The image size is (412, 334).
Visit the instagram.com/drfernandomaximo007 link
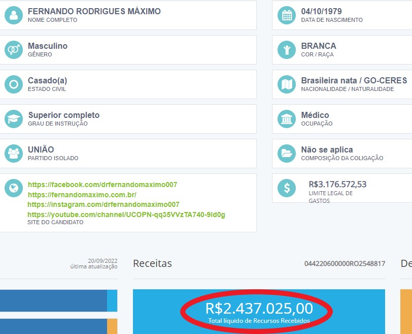(x=104, y=204)
